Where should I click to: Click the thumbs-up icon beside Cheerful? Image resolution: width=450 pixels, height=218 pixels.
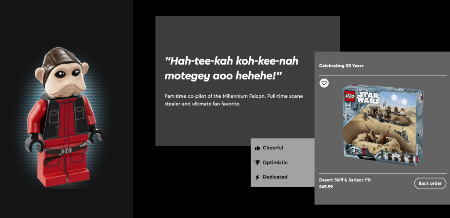point(257,148)
